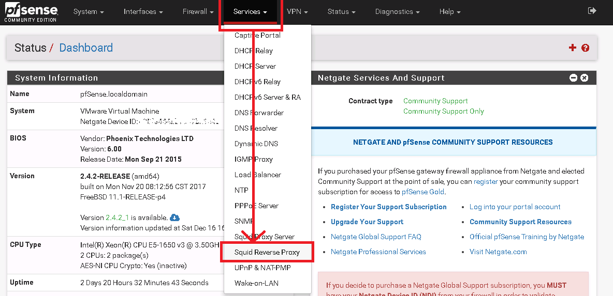This screenshot has height=296, width=613.
Task: Click the logout icon in navbar
Action: [592, 11]
